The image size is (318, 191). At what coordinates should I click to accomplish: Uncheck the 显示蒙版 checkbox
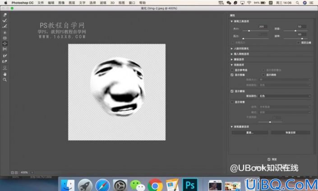[232, 91]
